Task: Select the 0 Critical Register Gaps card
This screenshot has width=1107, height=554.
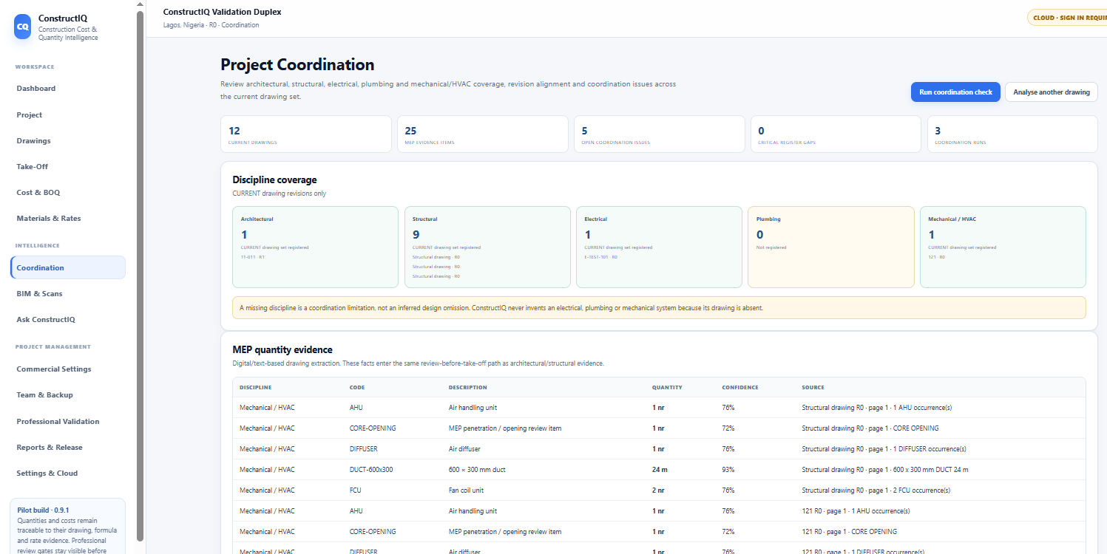Action: click(836, 134)
